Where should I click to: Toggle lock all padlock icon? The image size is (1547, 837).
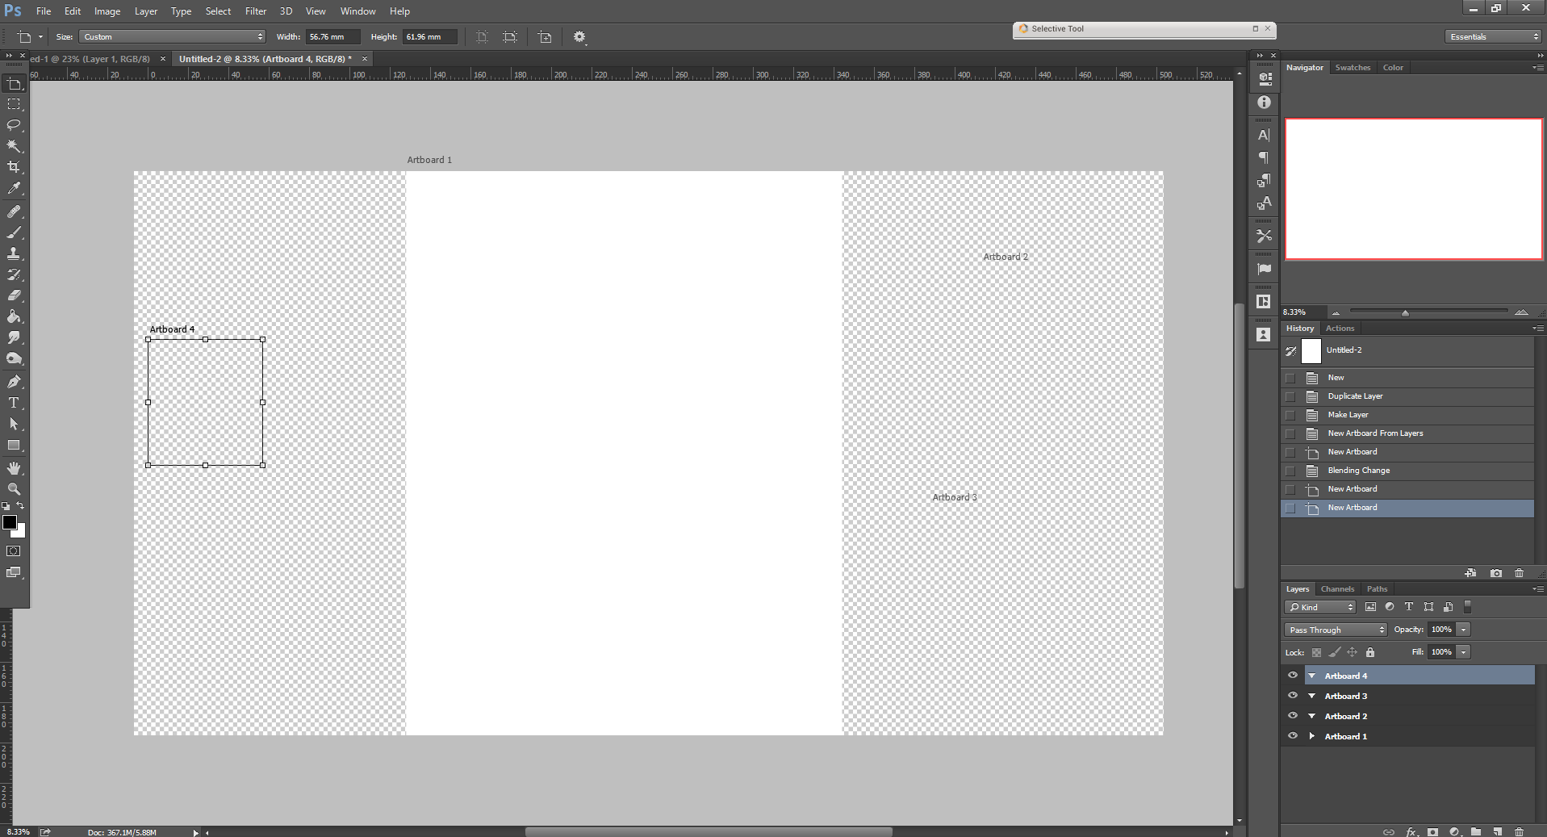coord(1370,652)
